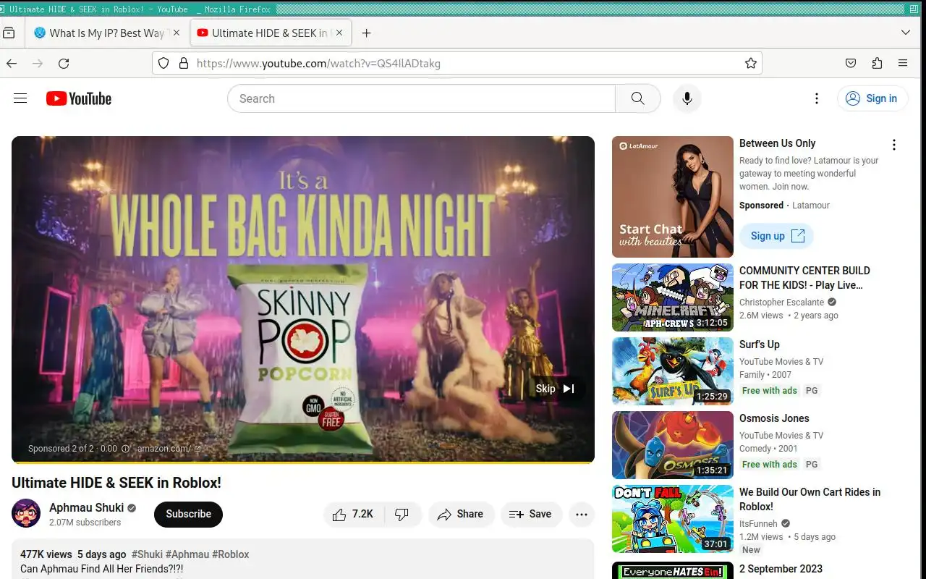Dislike the video with thumbs down
This screenshot has height=579, width=926.
click(402, 514)
